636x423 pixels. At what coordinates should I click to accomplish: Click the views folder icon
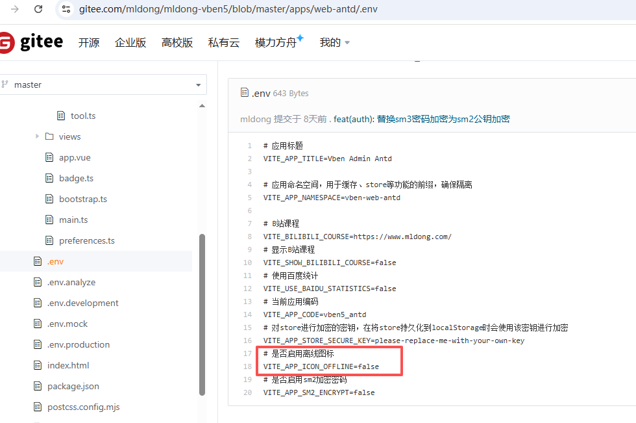pos(49,136)
